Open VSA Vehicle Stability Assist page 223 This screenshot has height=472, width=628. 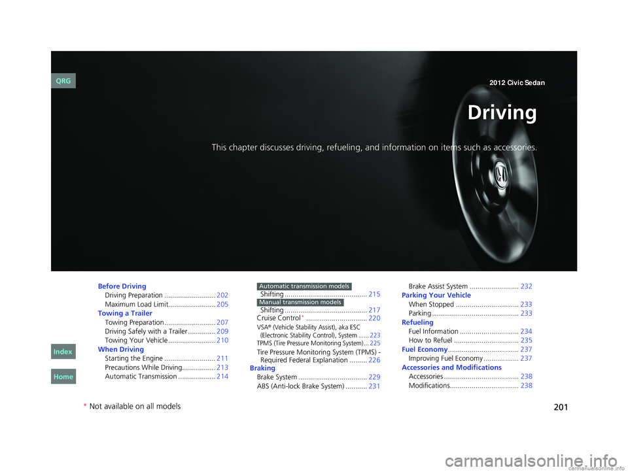(319, 331)
